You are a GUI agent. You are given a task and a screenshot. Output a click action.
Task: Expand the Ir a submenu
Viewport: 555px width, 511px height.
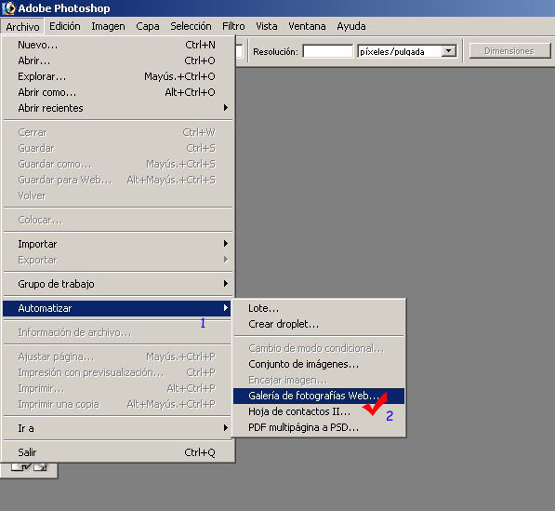[x=117, y=428]
